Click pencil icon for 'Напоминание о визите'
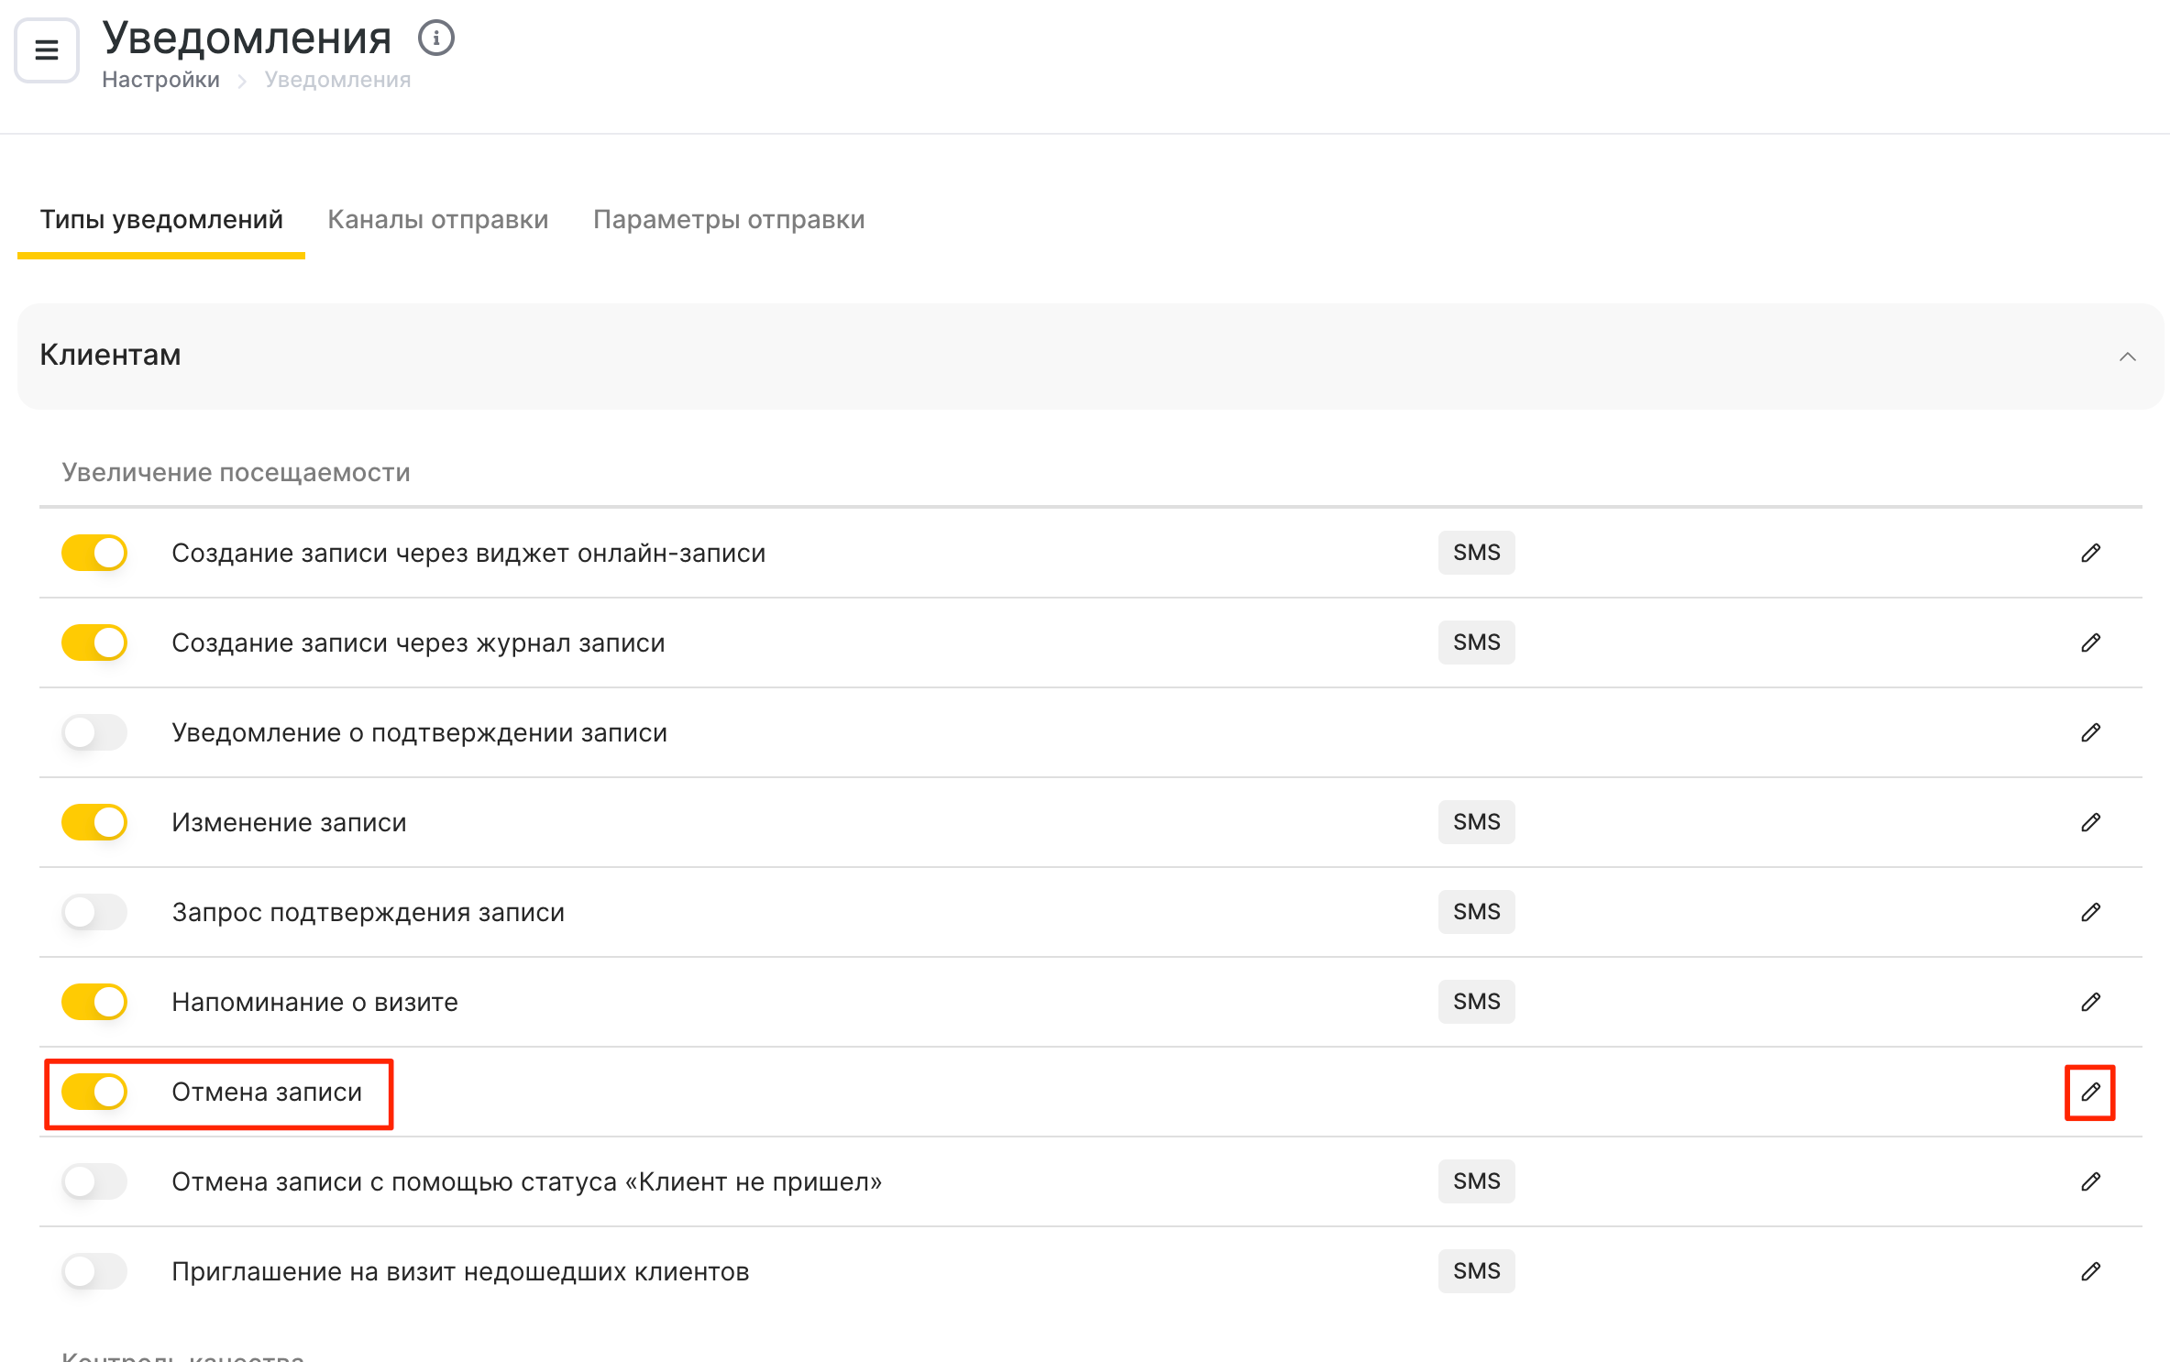2170x1362 pixels. coord(2090,1002)
